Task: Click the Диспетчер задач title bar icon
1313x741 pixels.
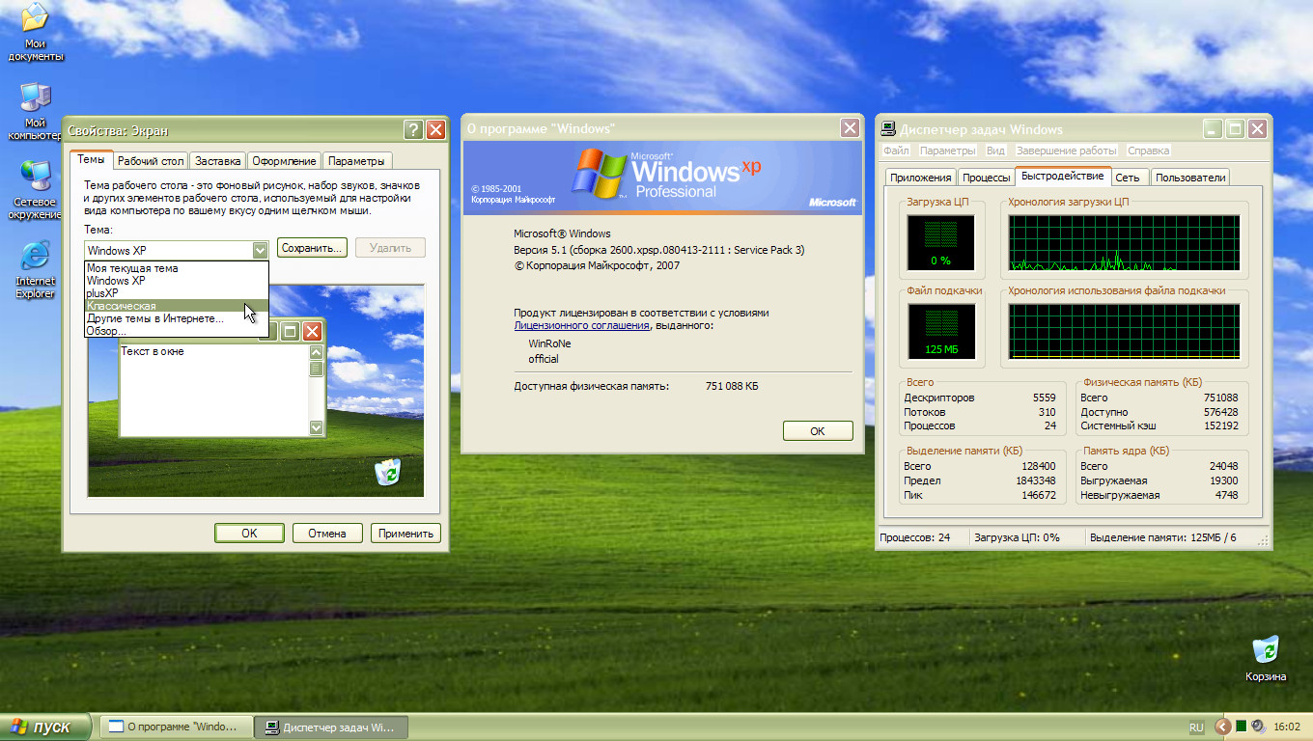Action: coord(887,129)
